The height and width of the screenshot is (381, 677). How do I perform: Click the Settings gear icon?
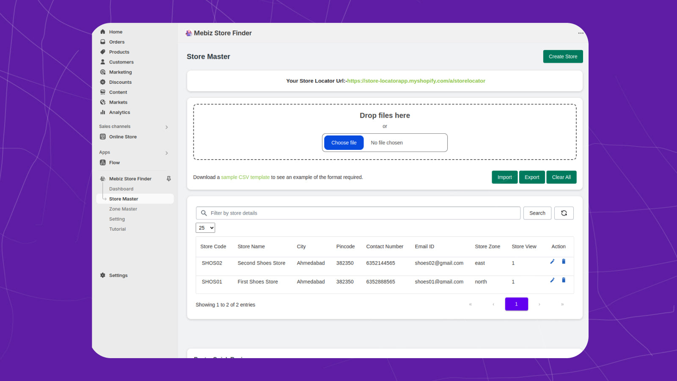(102, 275)
